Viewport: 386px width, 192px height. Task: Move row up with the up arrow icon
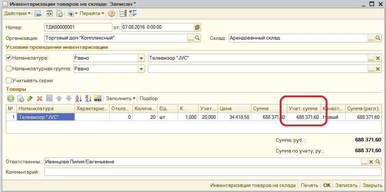point(59,98)
